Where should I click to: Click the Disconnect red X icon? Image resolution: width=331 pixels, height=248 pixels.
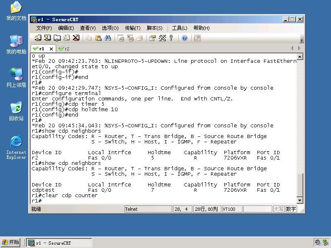click(76, 38)
